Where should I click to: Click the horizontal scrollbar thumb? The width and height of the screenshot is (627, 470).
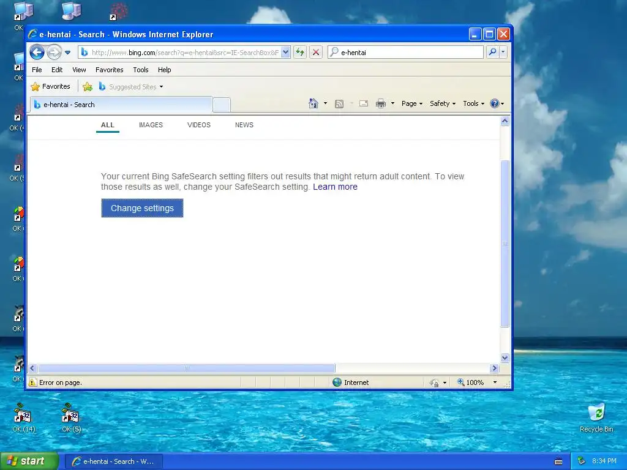tap(186, 368)
